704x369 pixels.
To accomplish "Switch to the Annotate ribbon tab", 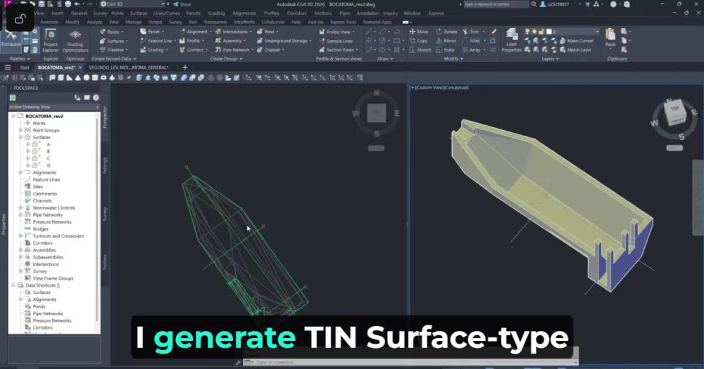I will pos(49,22).
